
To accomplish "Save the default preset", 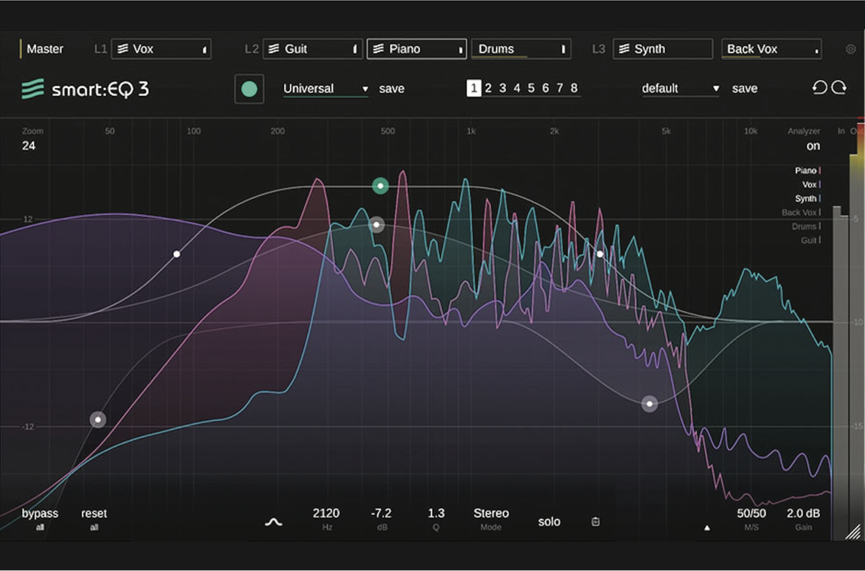I will click(x=745, y=89).
